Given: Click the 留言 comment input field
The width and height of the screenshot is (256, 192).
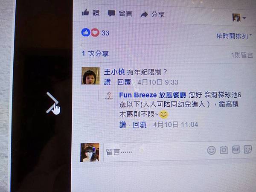Looking at the screenshot, I should point(154,151).
